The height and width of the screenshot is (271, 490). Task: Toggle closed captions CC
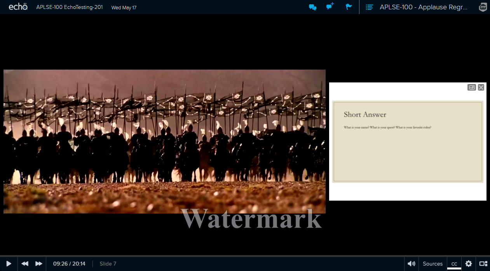(454, 264)
